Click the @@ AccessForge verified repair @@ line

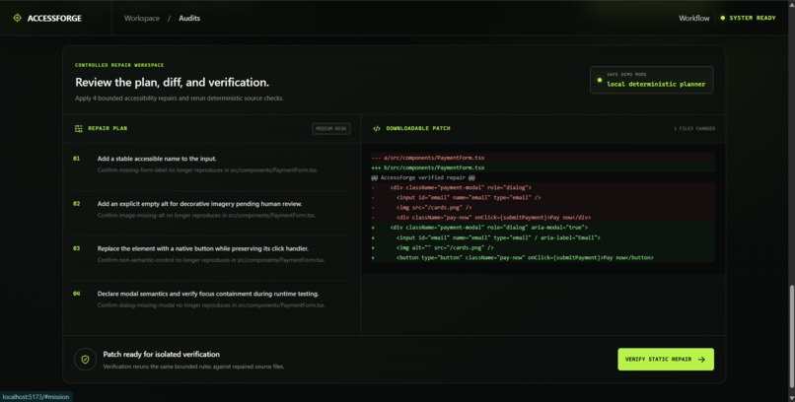point(543,177)
